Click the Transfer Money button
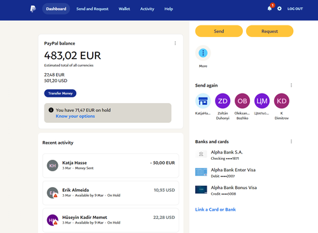The image size is (318, 233). [x=60, y=93]
